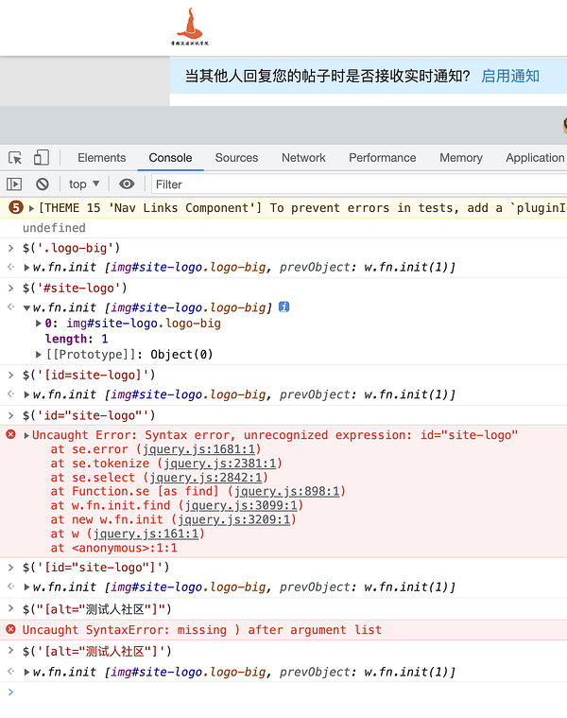Open the top JavaScript context dropdown
The width and height of the screenshot is (567, 718).
[x=84, y=184]
